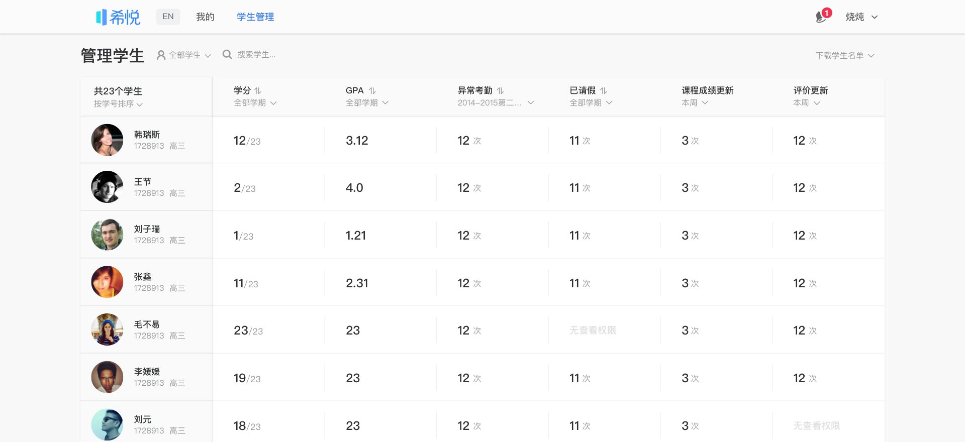Click the search magnifier icon
This screenshot has height=442, width=965.
[227, 55]
